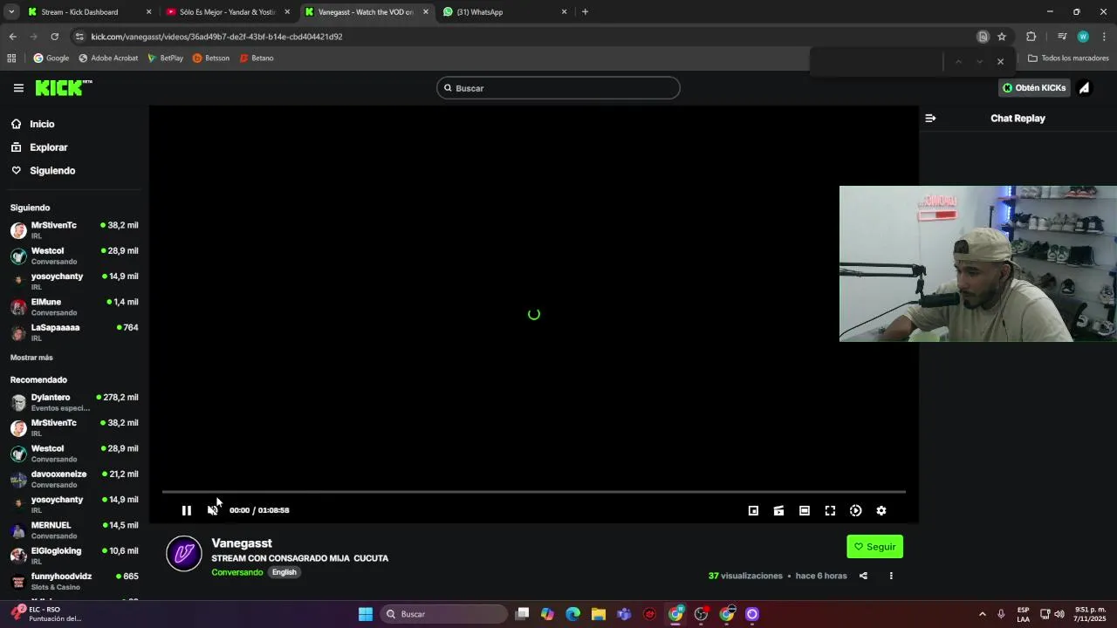The width and height of the screenshot is (1117, 628).
Task: Click the icon beside Obtén KICKs
Action: coord(1084,88)
